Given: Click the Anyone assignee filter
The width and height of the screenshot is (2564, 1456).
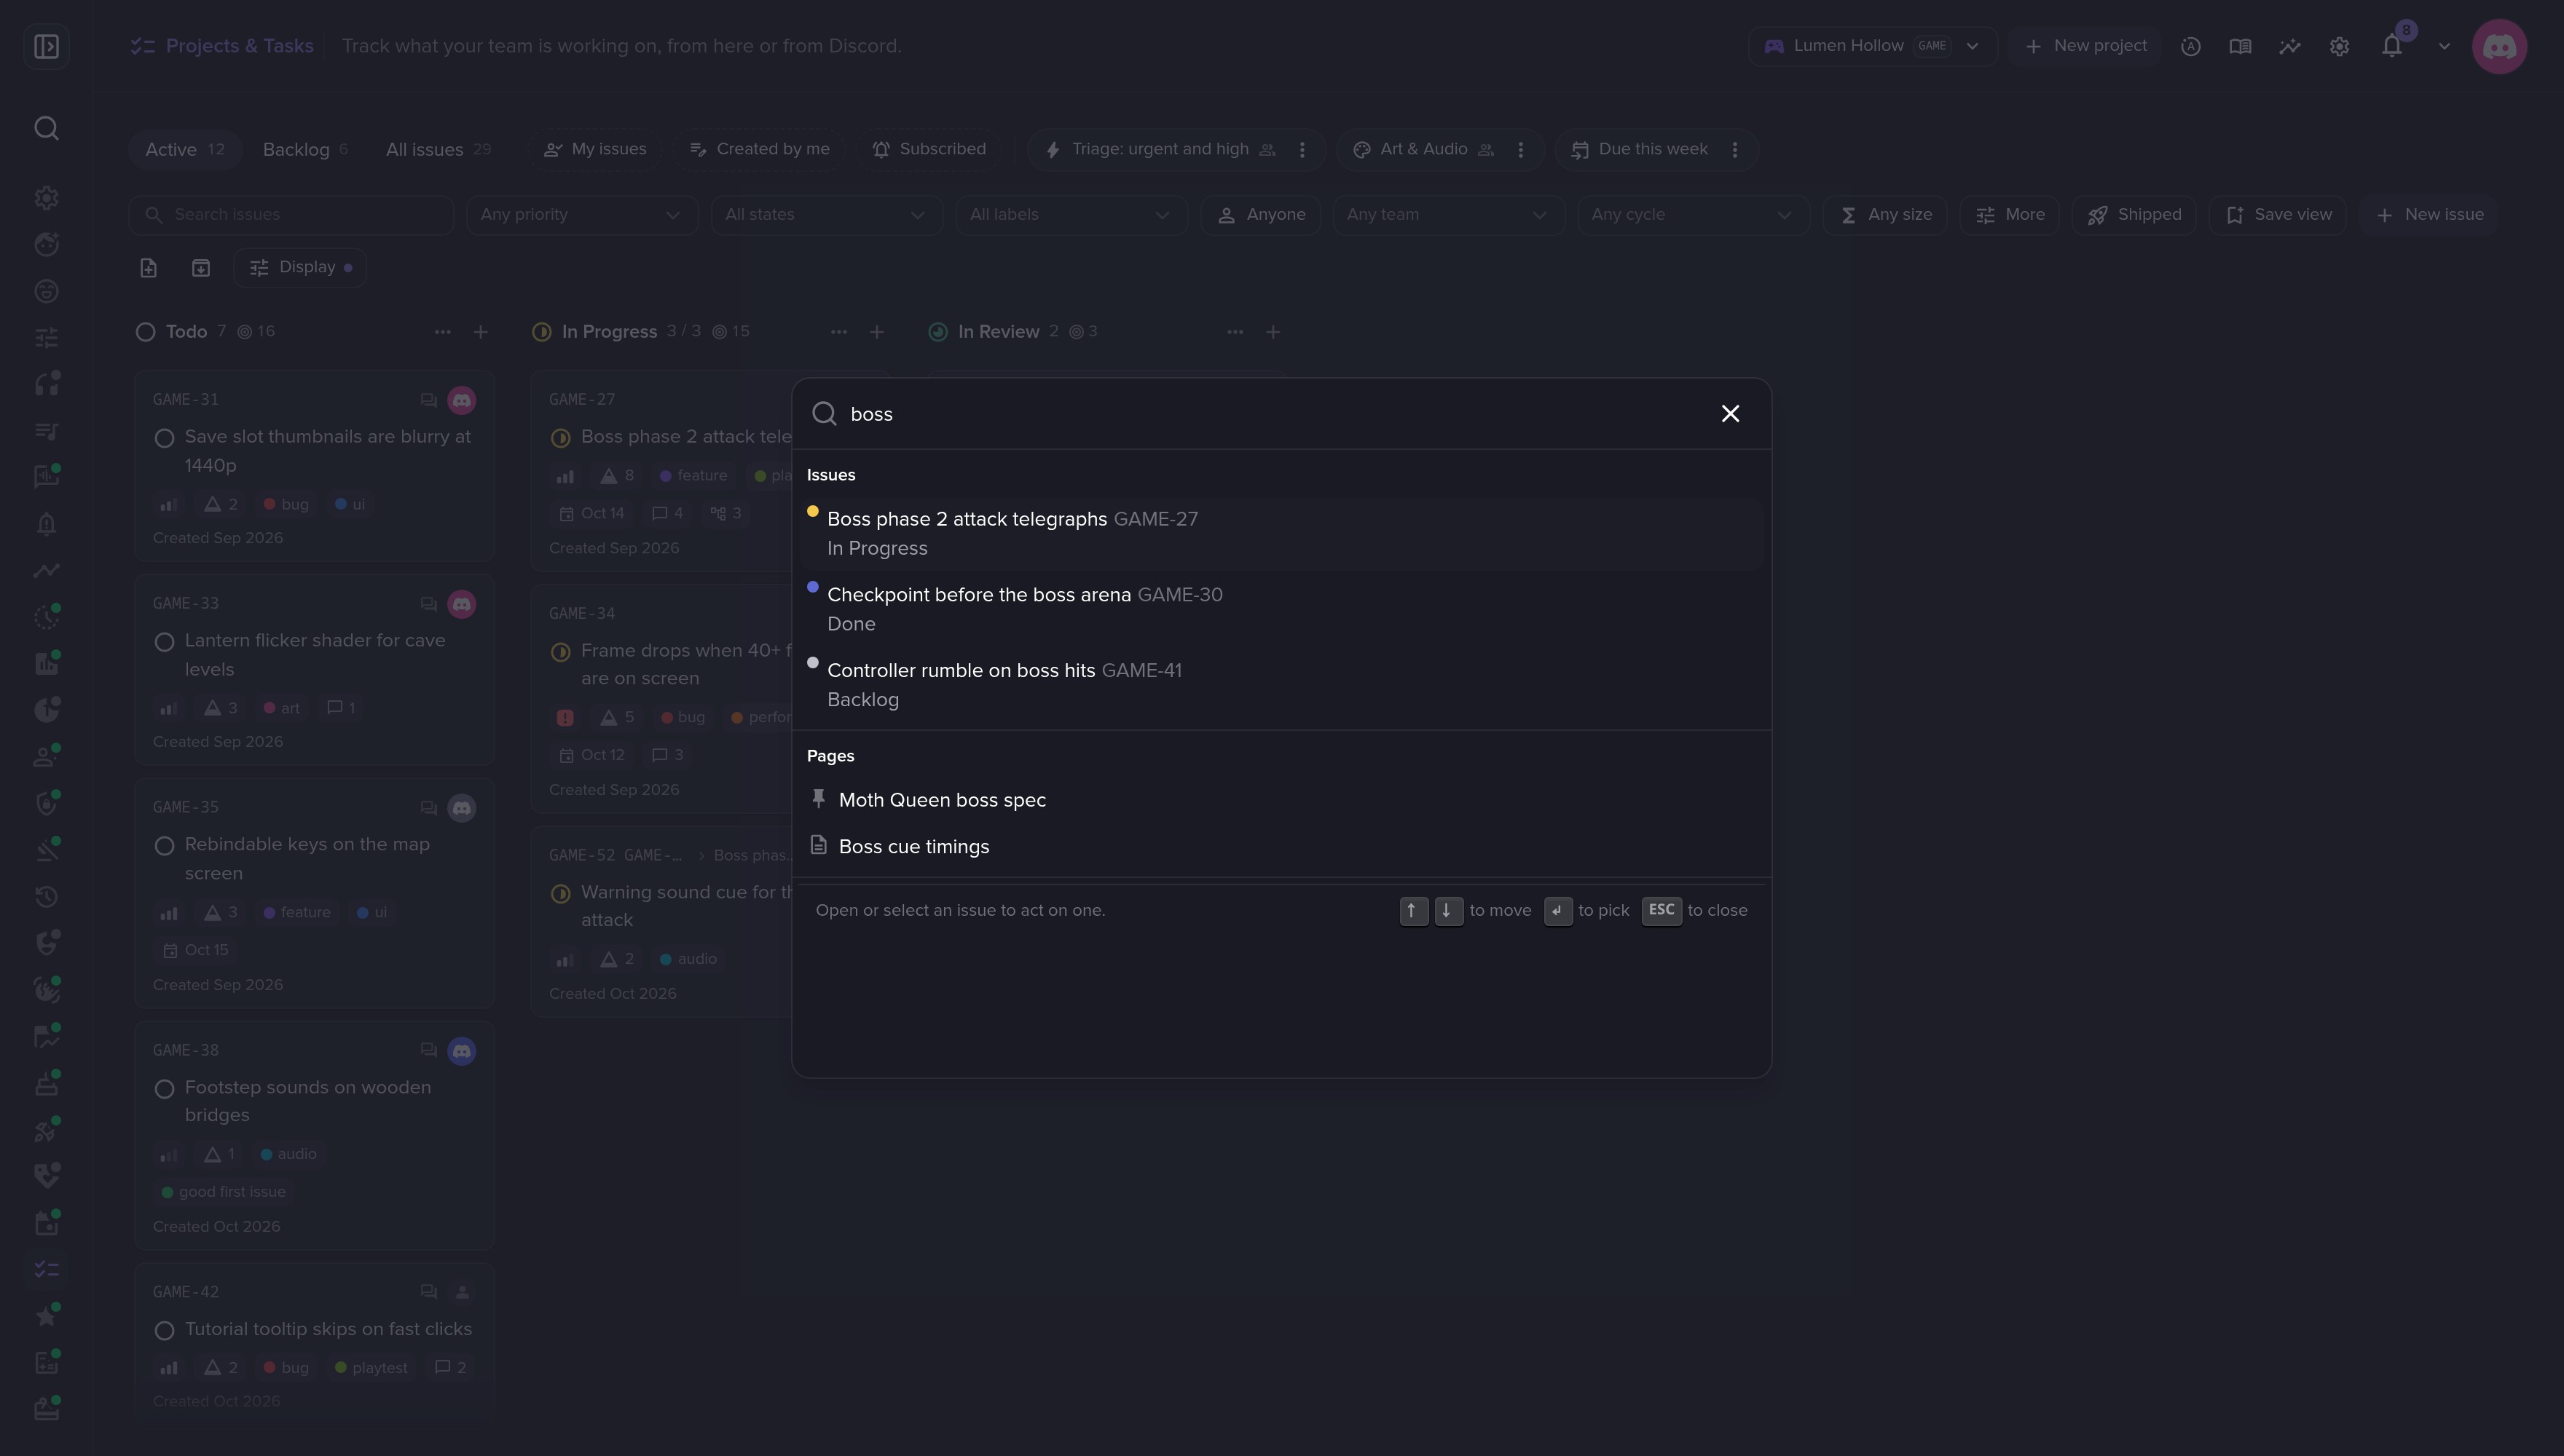Looking at the screenshot, I should (1260, 215).
